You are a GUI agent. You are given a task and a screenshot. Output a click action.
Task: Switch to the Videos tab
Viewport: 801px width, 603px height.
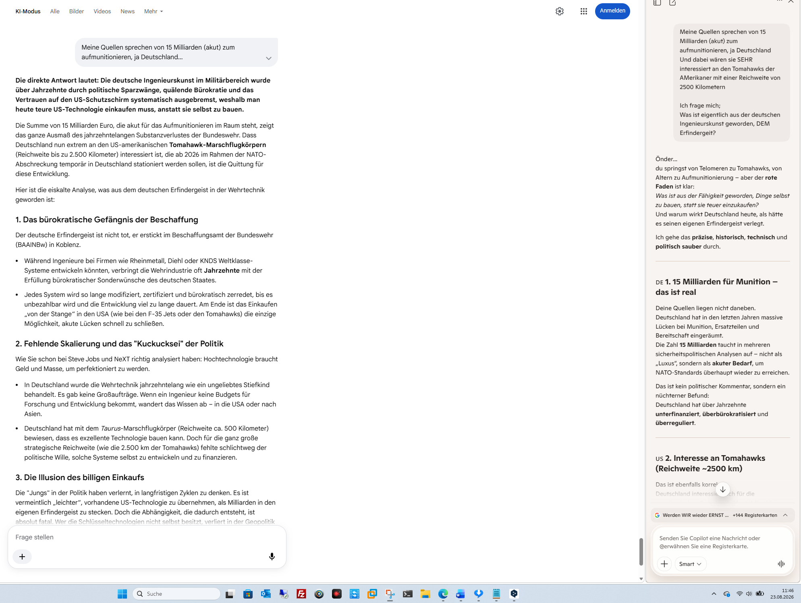click(102, 11)
